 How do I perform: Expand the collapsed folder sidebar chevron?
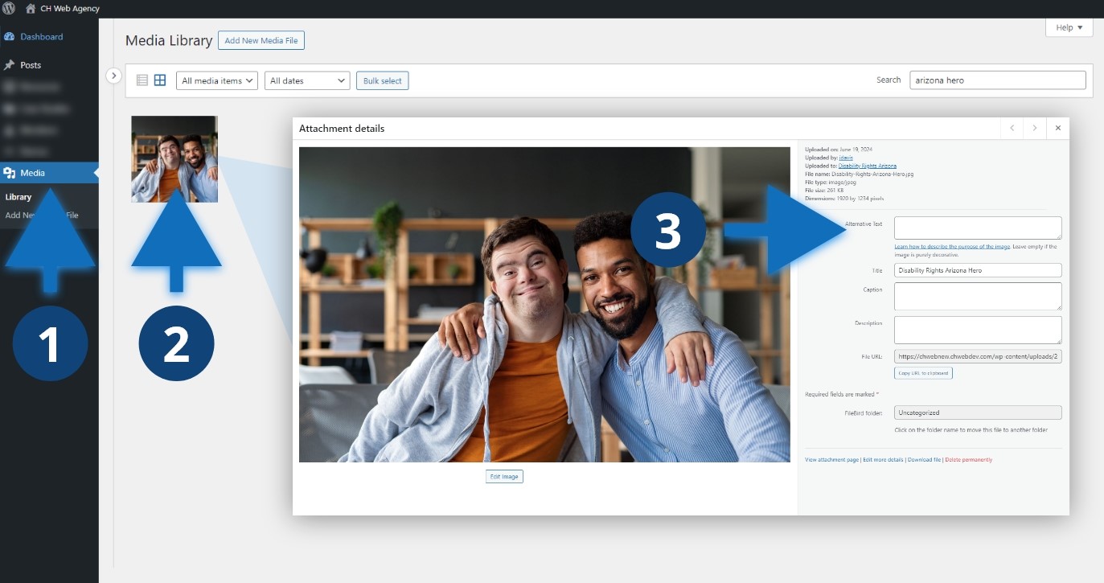(x=113, y=76)
